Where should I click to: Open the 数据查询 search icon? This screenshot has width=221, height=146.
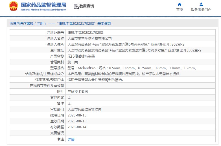tap(76, 6)
